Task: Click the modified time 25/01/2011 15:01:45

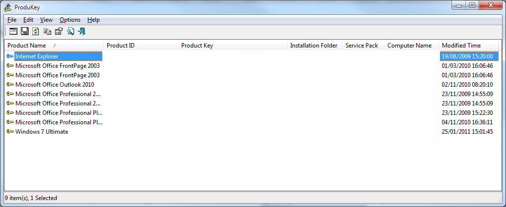Action: pos(467,132)
